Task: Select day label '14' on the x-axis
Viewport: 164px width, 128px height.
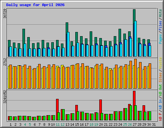Action: tap(72, 124)
